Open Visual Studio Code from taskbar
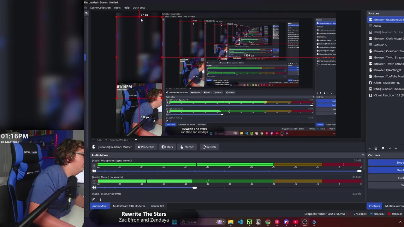 (240, 222)
